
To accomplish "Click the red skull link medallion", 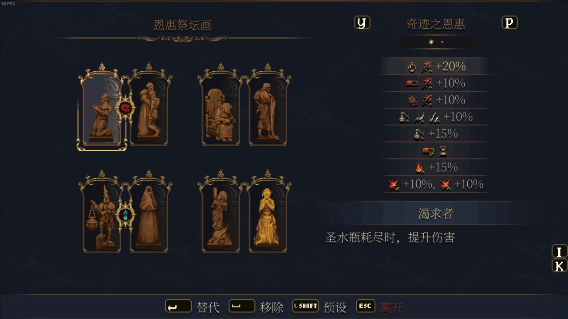I will pos(125,108).
